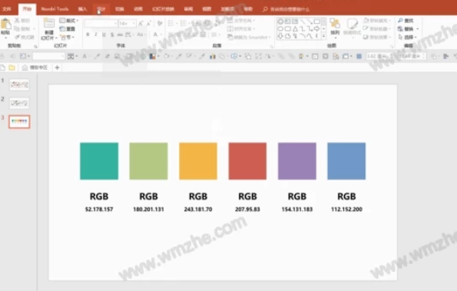Screen dimensions: 457x291
Task: Click the Replace button in editing group
Action: tap(408, 29)
